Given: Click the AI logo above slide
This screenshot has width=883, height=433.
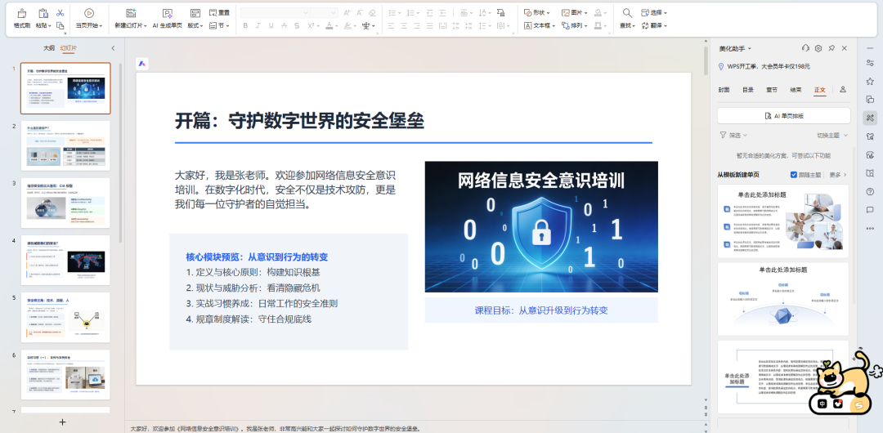Looking at the screenshot, I should click(142, 64).
